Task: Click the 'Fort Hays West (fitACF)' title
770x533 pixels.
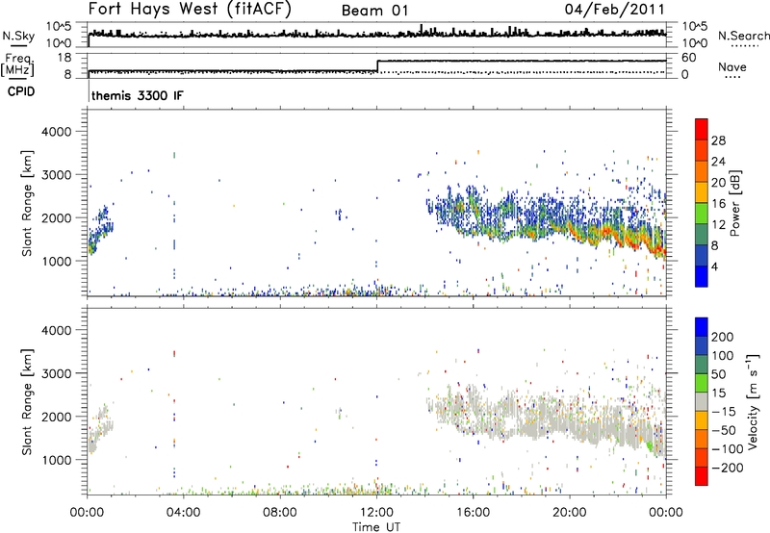Action: coord(190,10)
